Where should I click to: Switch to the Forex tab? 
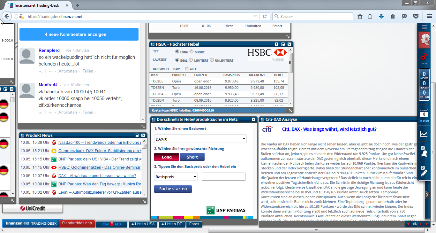coord(194,224)
